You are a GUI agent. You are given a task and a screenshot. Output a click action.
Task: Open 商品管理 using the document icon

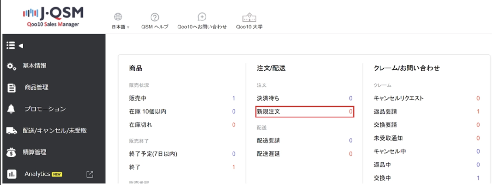11,87
